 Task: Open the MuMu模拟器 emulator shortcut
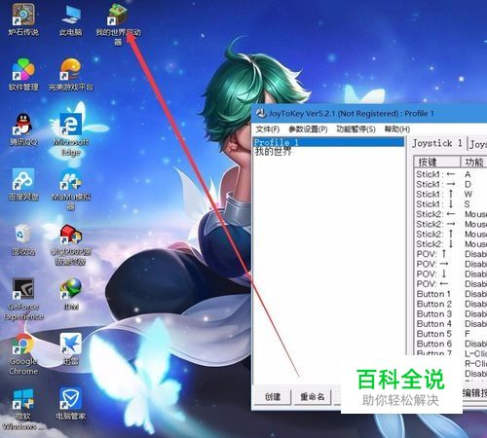click(x=70, y=190)
